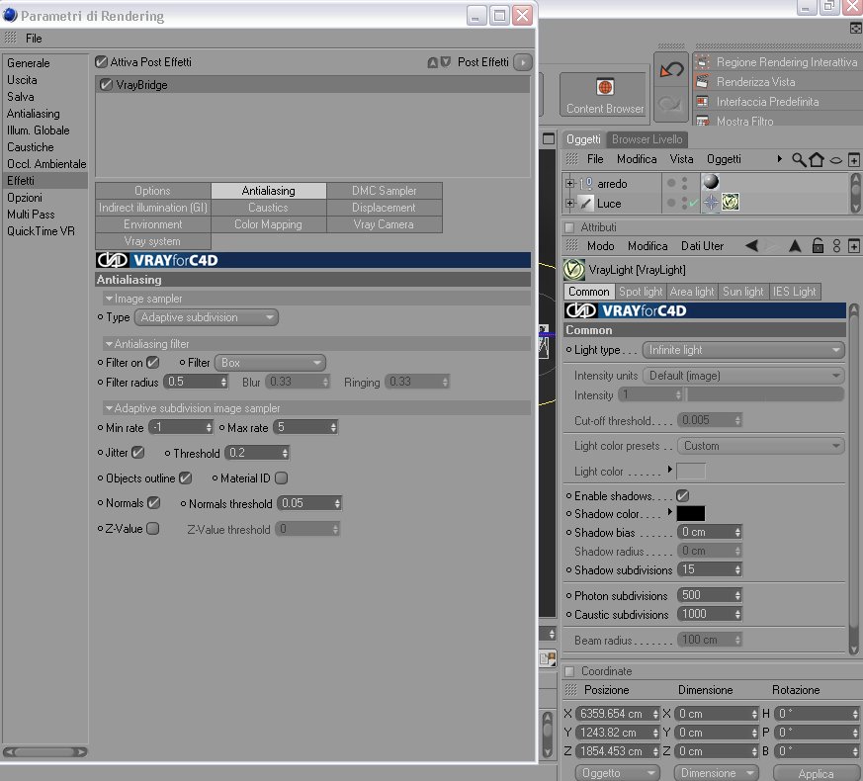Toggle Enable shadows checkbox
Viewport: 863px width, 781px height.
682,496
